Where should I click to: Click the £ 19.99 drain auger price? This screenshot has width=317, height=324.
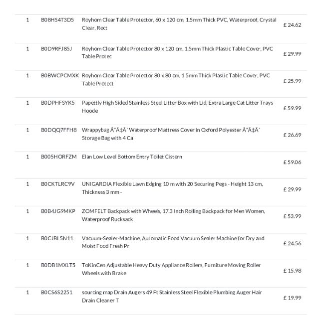click(x=292, y=298)
